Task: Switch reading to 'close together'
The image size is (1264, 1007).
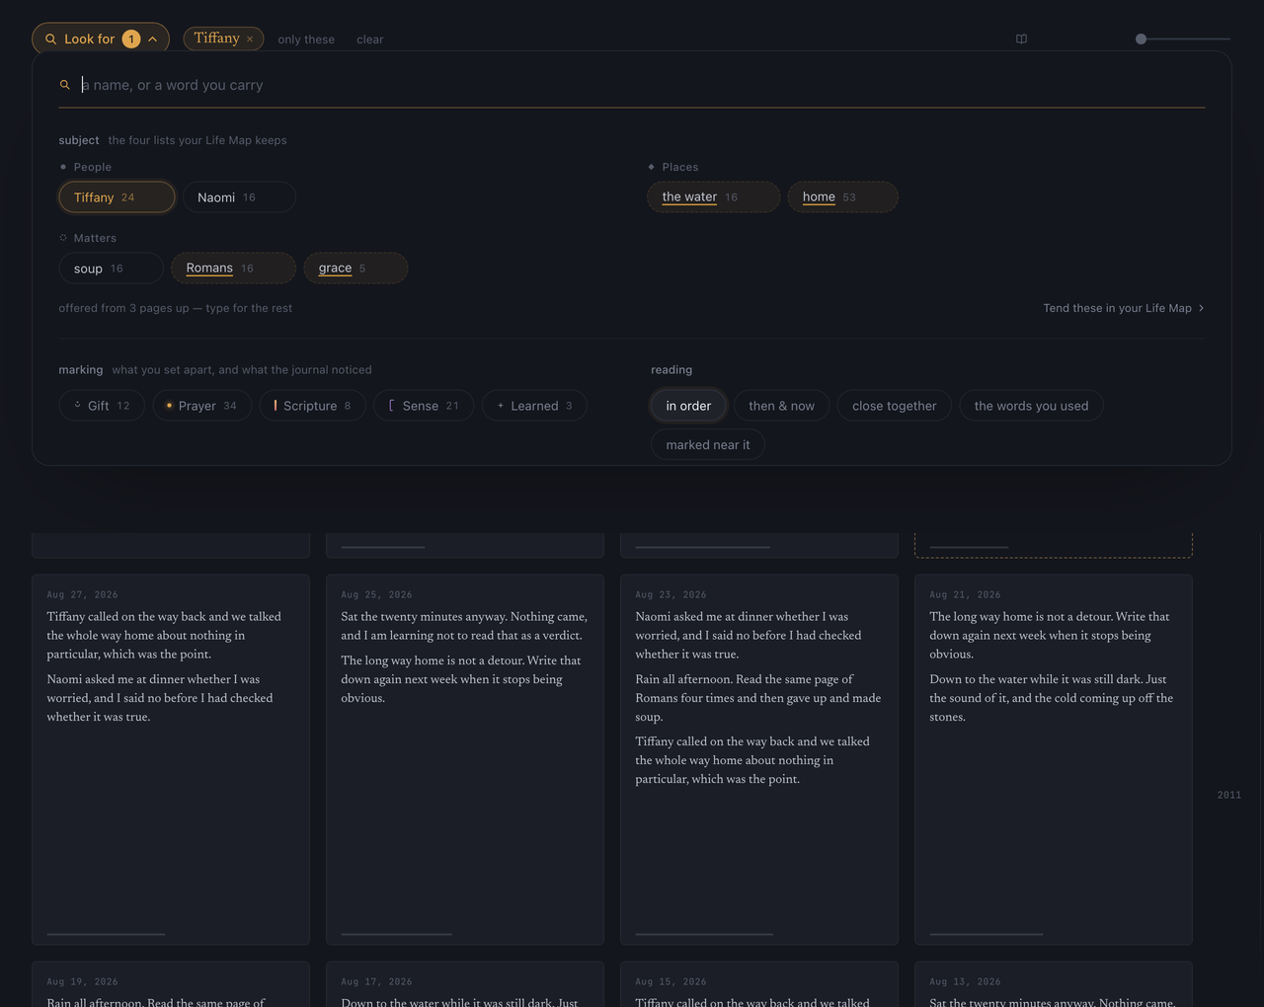Action: [x=894, y=406]
